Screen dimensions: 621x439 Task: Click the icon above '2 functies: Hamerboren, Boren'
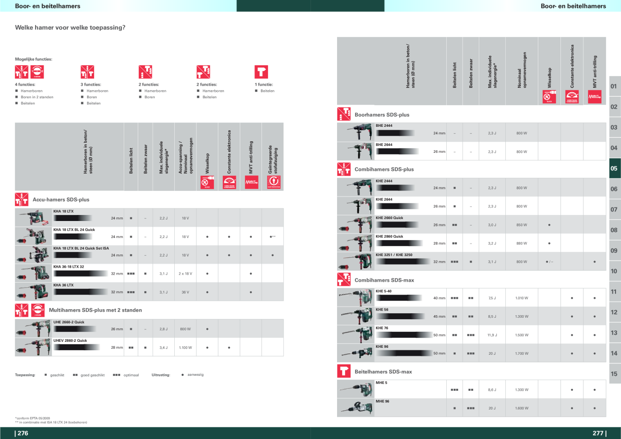click(x=145, y=72)
